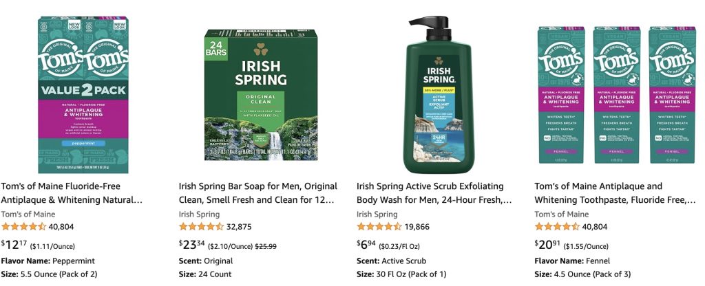Viewport: 705px width, 286px height.
Task: Open 19,866 reviews for body wash
Action: coord(417,226)
